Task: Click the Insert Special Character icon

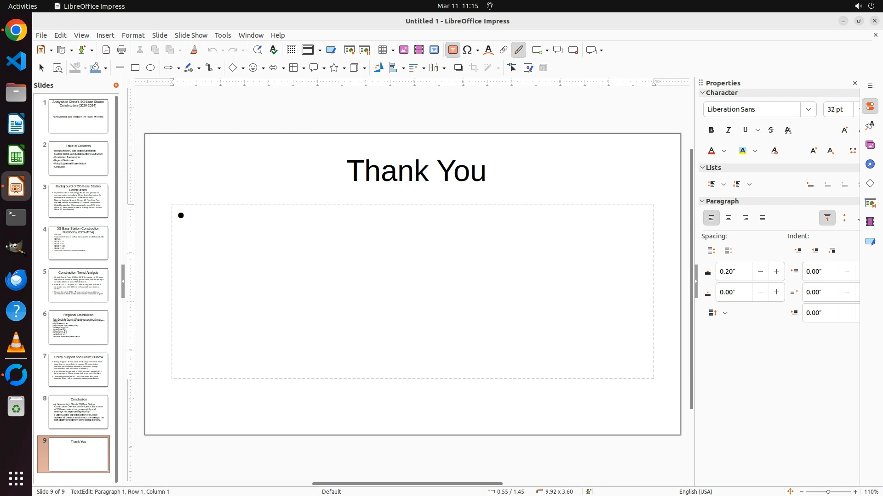Action: coord(468,50)
